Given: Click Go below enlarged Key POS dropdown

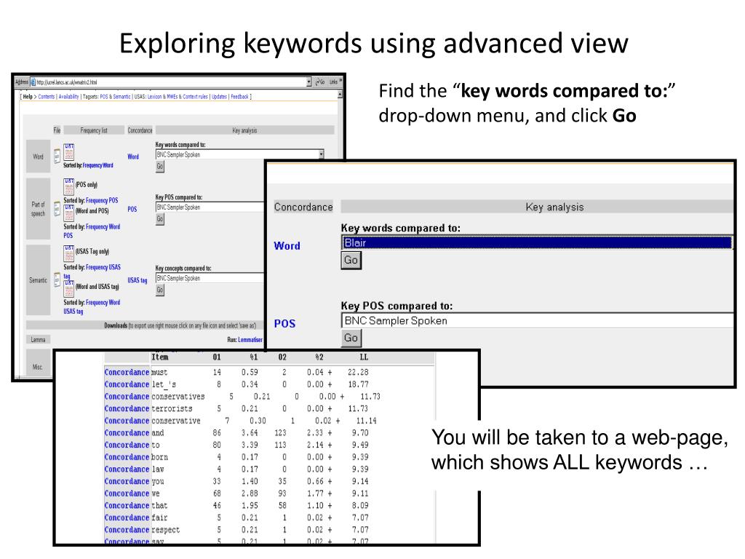Looking at the screenshot, I should (x=351, y=338).
